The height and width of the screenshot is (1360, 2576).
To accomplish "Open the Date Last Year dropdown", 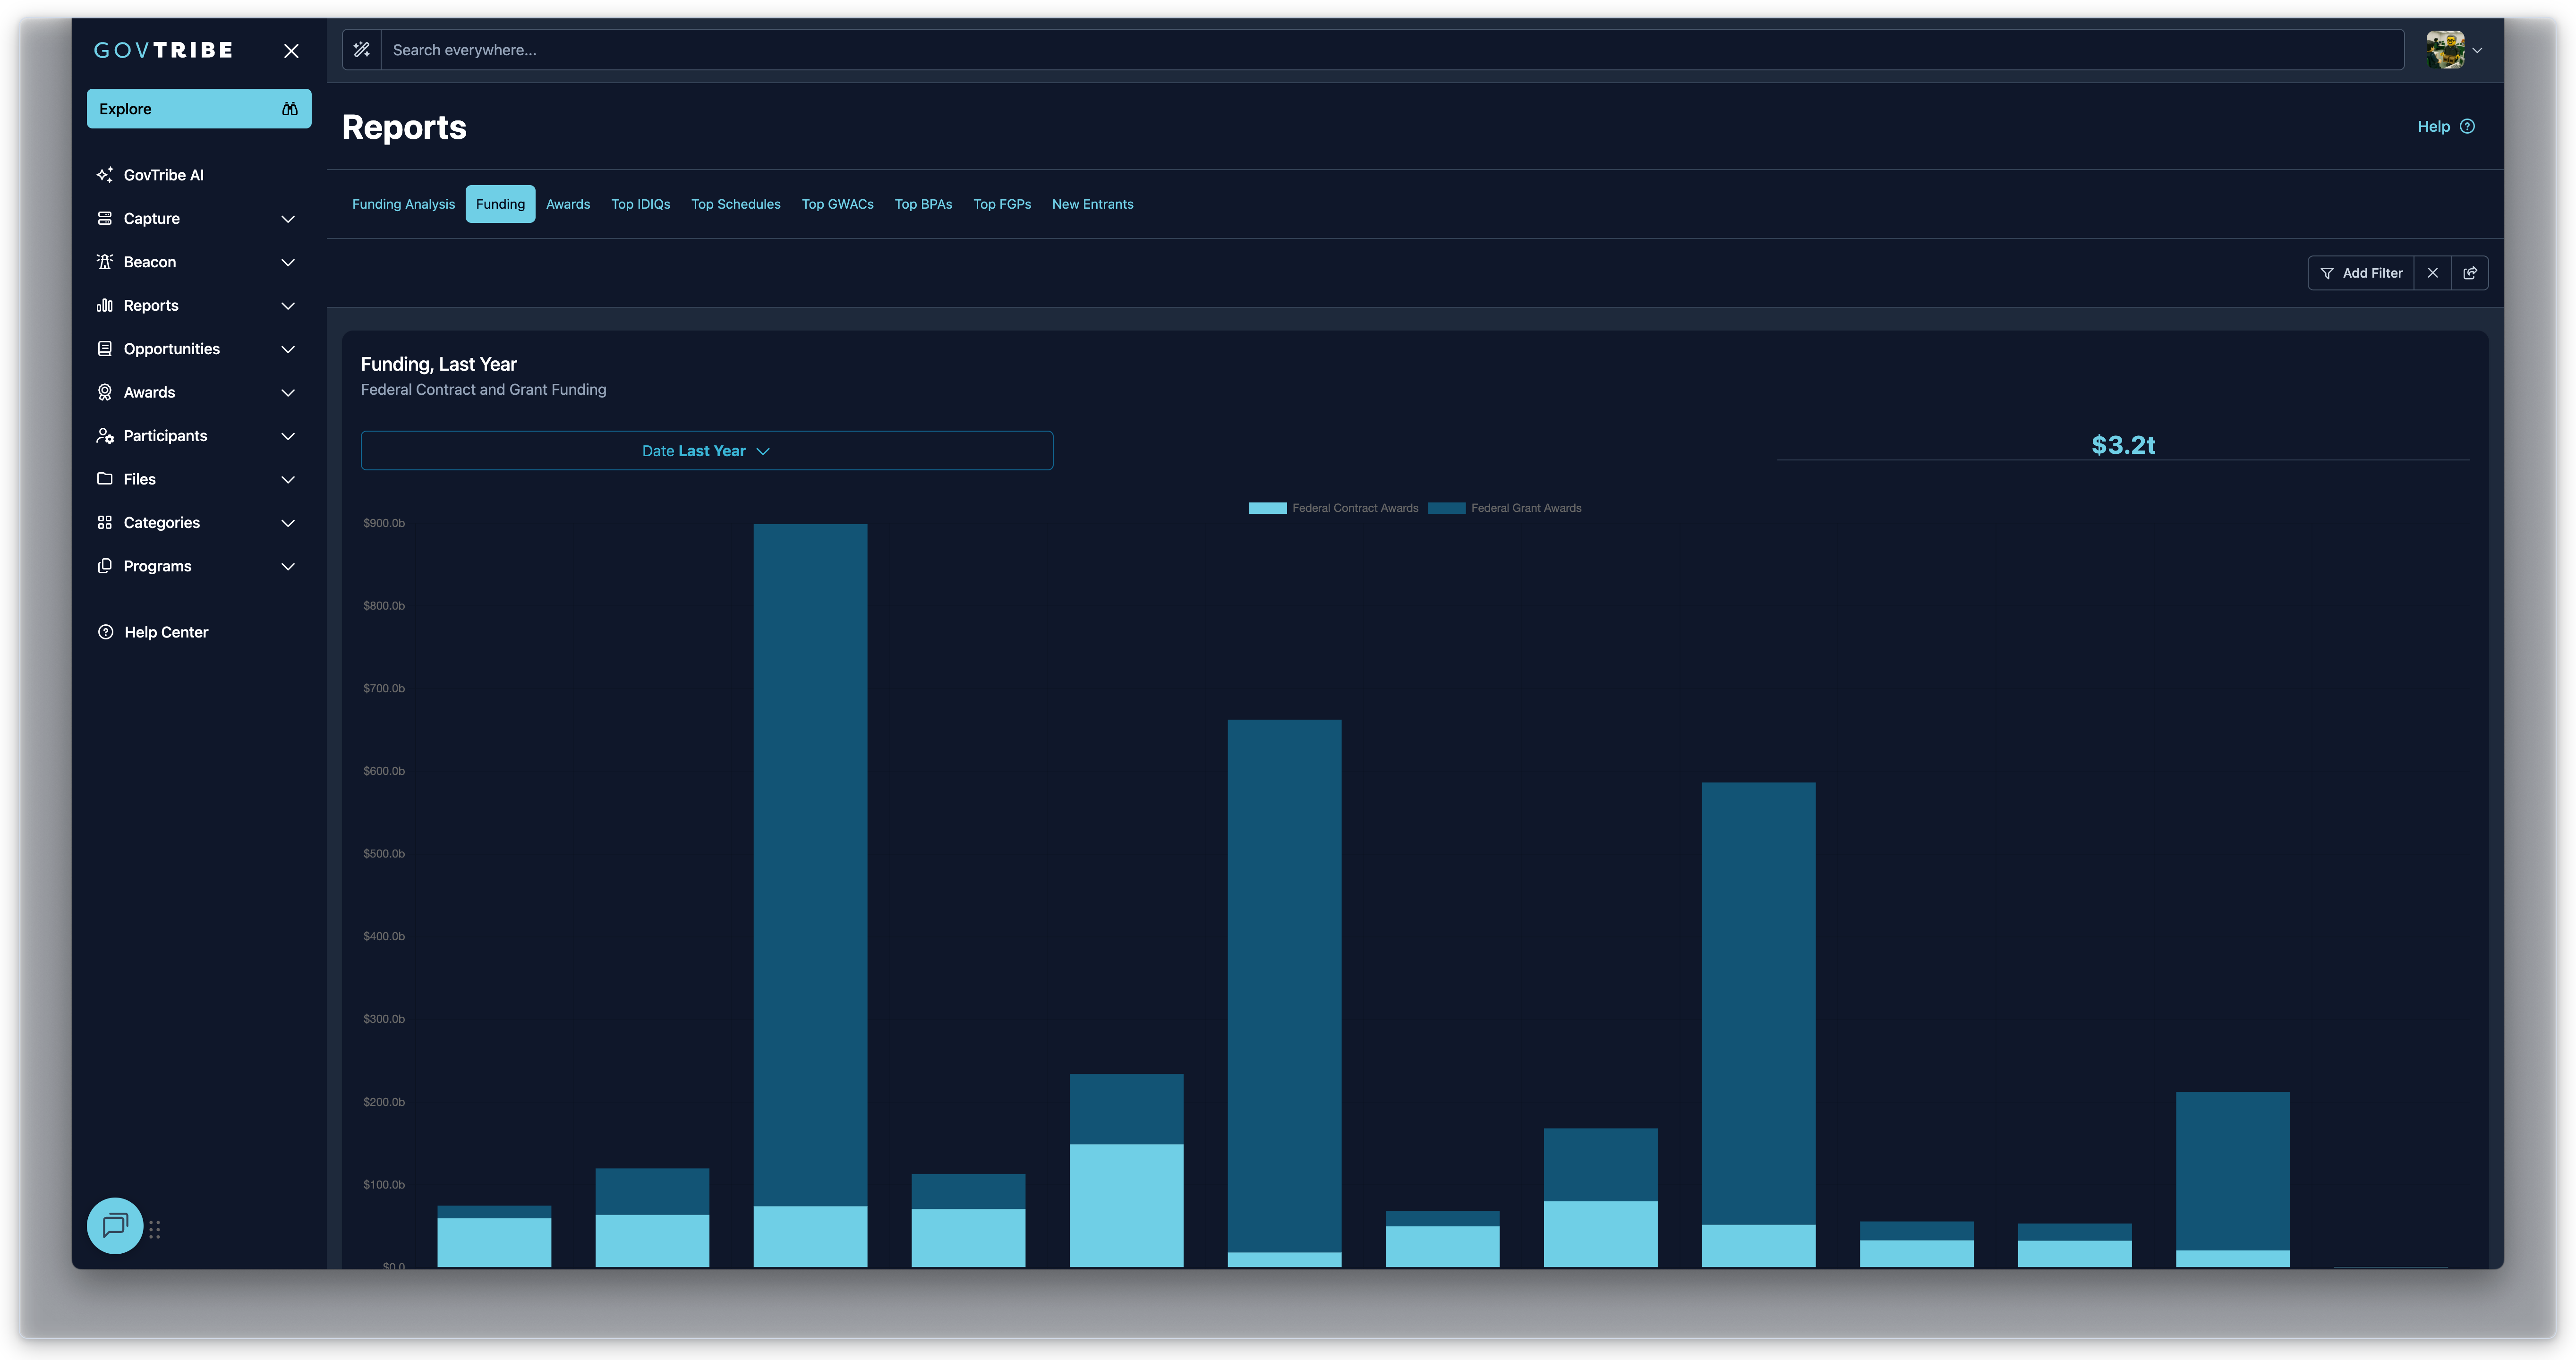I will coord(706,451).
